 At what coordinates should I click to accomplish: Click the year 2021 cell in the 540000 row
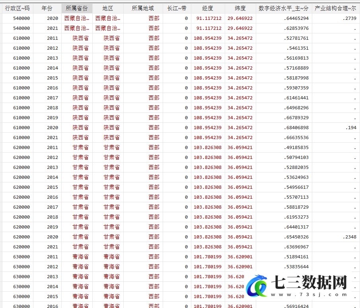[53, 28]
